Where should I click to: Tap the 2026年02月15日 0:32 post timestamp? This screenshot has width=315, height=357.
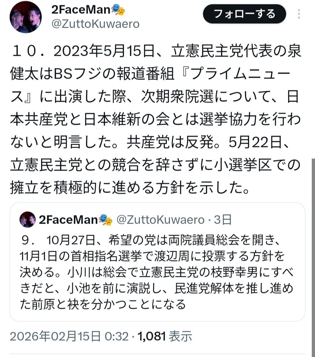point(69,337)
